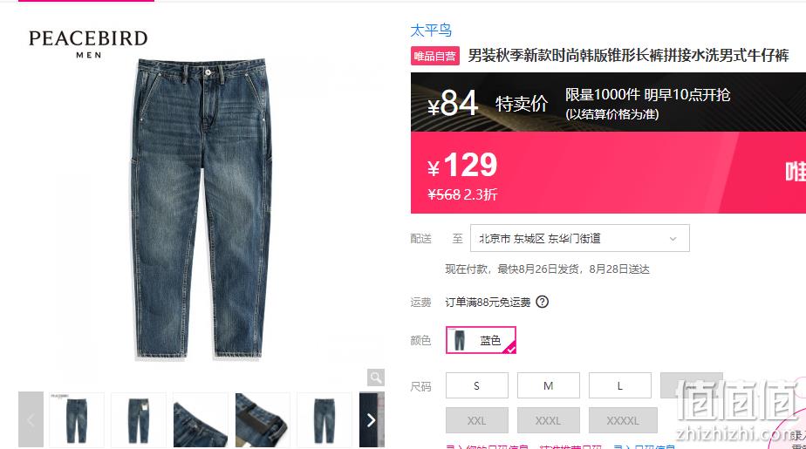Select second thumbnail with tag
Image resolution: width=806 pixels, height=449 pixels.
click(139, 419)
